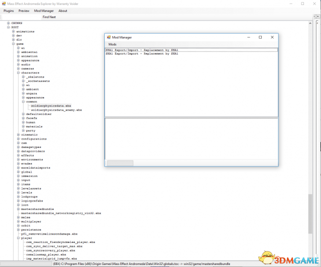Viewport: 321px width, 267px height.
Task: Click the appearance folder under game
Action: [30, 60]
